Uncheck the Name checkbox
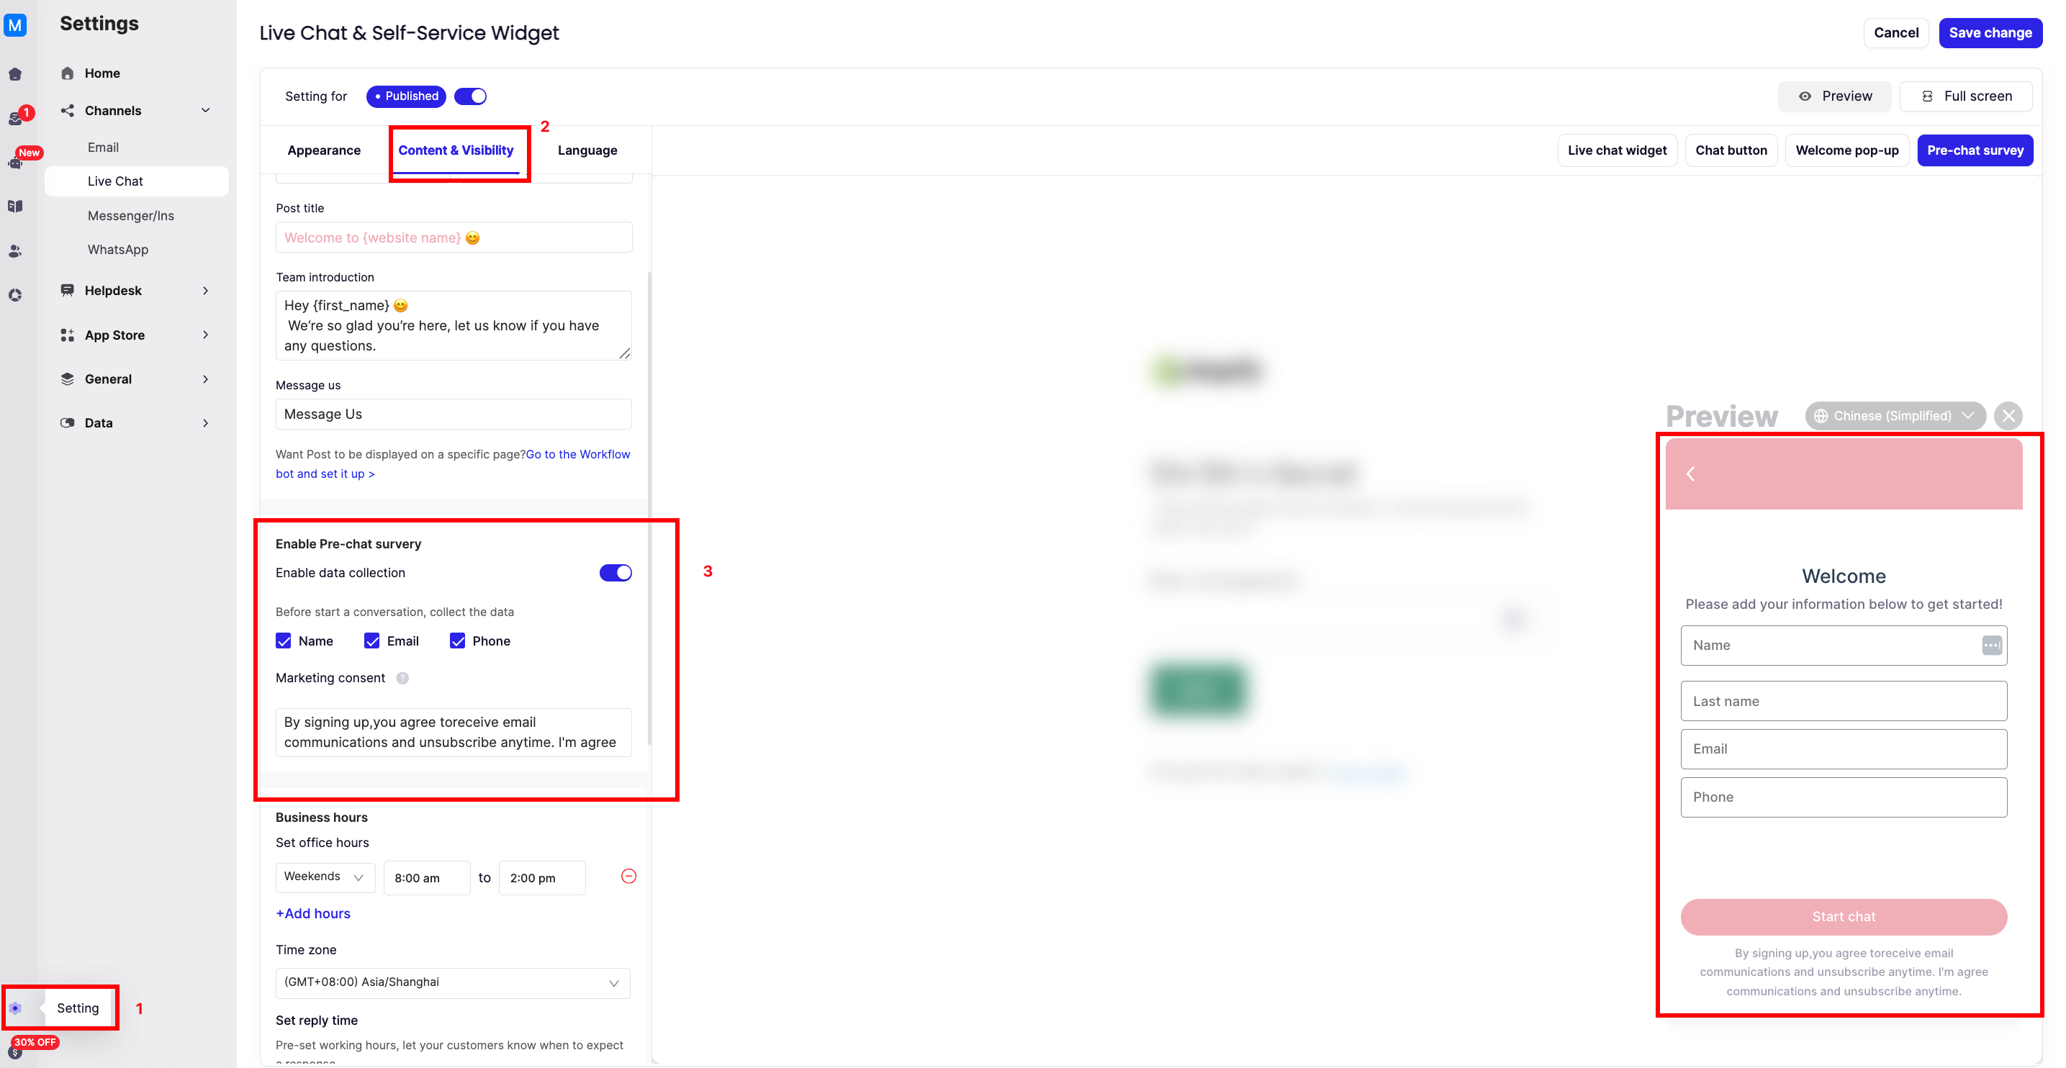 (x=283, y=641)
